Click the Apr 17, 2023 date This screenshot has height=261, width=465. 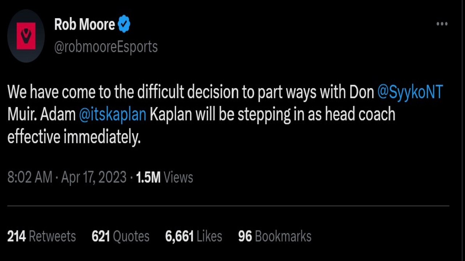(x=94, y=177)
